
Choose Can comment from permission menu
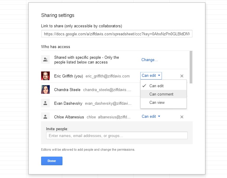(x=161, y=94)
